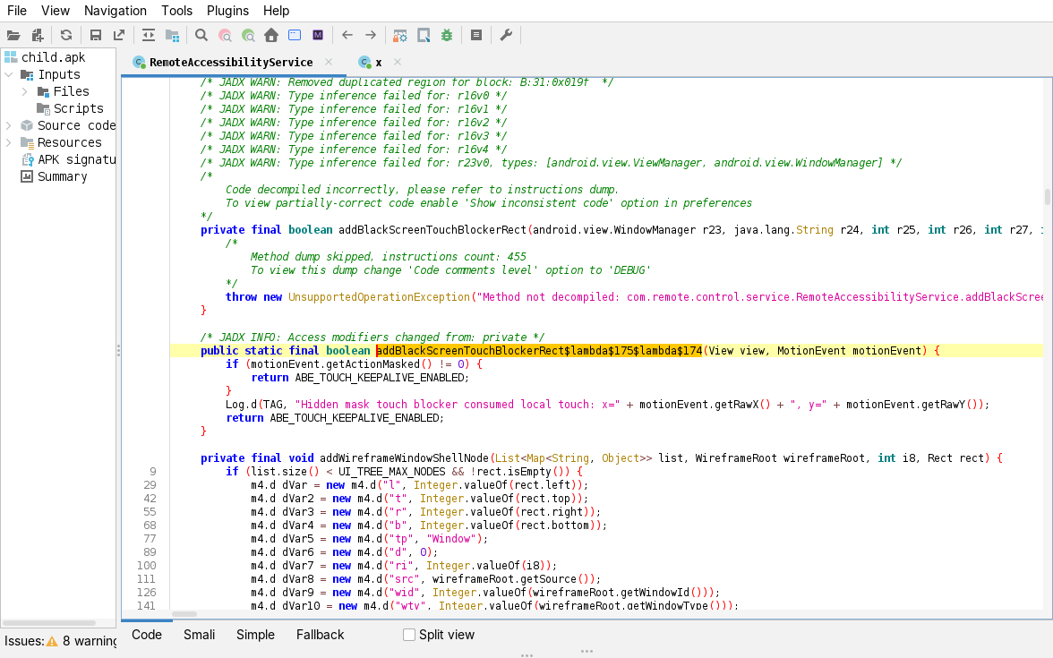Image resolution: width=1053 pixels, height=658 pixels.
Task: Click the Sync with editor icon
Action: (x=149, y=36)
